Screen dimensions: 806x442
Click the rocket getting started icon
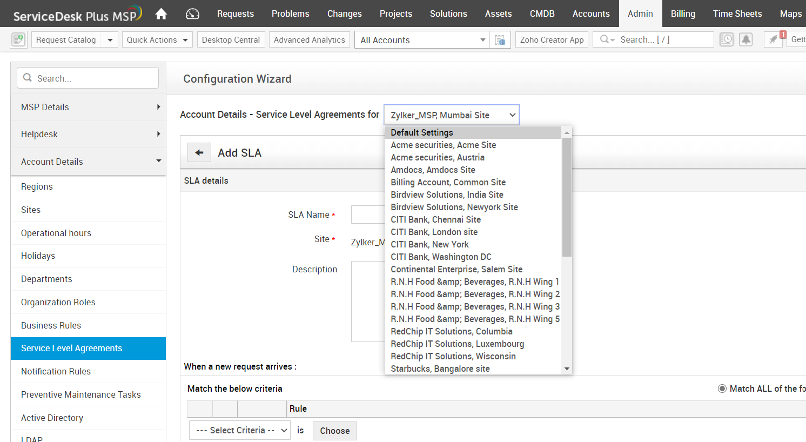click(x=774, y=39)
